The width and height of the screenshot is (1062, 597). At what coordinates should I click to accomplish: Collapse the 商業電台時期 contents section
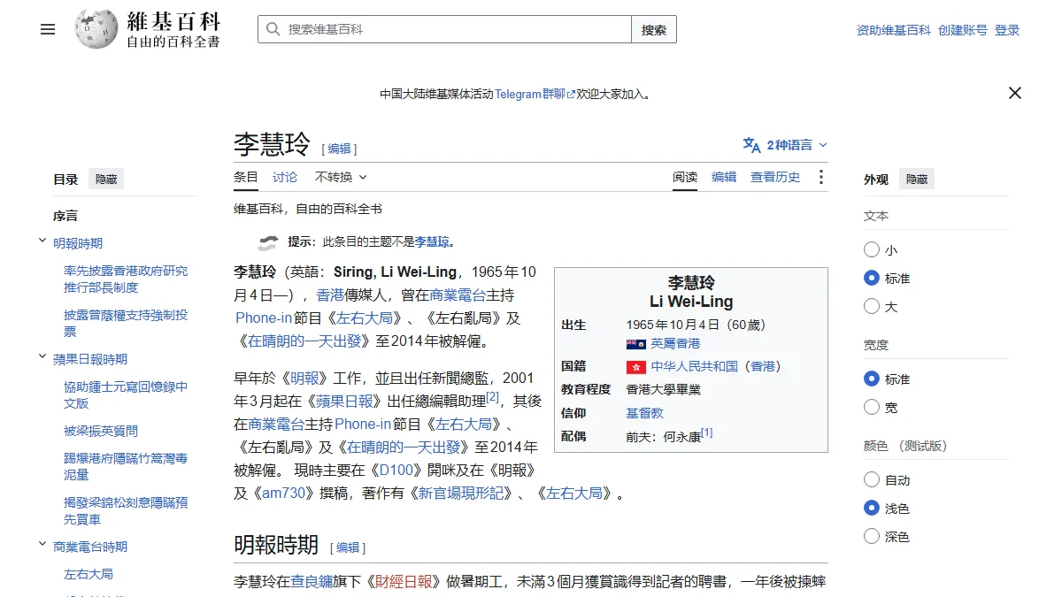click(42, 546)
